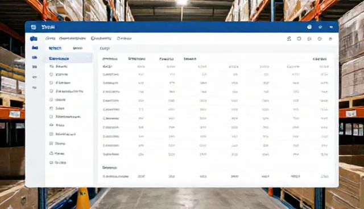Screen dimensions: 364x209
Task: Click the rightmost bold column header of the table
Action: coord(320,59)
